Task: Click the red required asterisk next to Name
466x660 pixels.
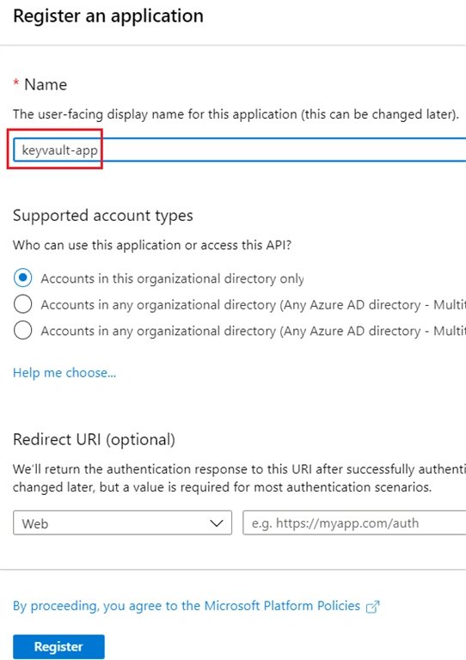Action: pyautogui.click(x=16, y=82)
